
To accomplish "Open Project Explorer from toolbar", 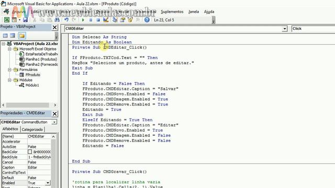I will [115, 20].
